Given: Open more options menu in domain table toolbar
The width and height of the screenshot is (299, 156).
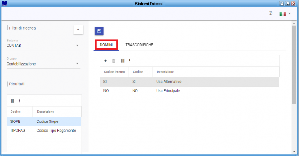Looking at the screenshot, I should (x=130, y=61).
